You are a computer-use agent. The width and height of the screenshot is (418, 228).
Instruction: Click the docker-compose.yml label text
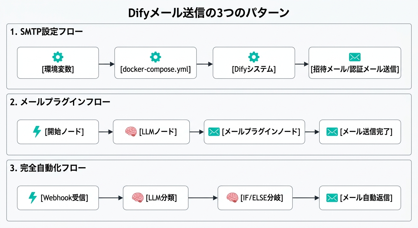point(155,69)
